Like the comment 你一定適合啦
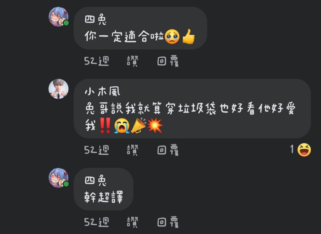Image resolution: width=321 pixels, height=234 pixels. (x=133, y=61)
